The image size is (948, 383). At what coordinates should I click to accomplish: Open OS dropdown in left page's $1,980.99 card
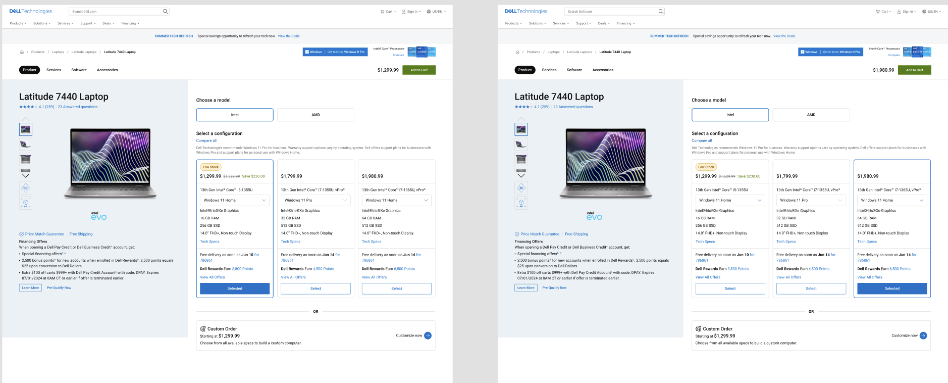click(x=397, y=200)
